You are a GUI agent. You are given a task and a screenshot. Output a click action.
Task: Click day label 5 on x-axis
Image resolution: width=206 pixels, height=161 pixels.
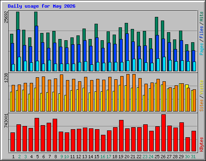pos(37,157)
